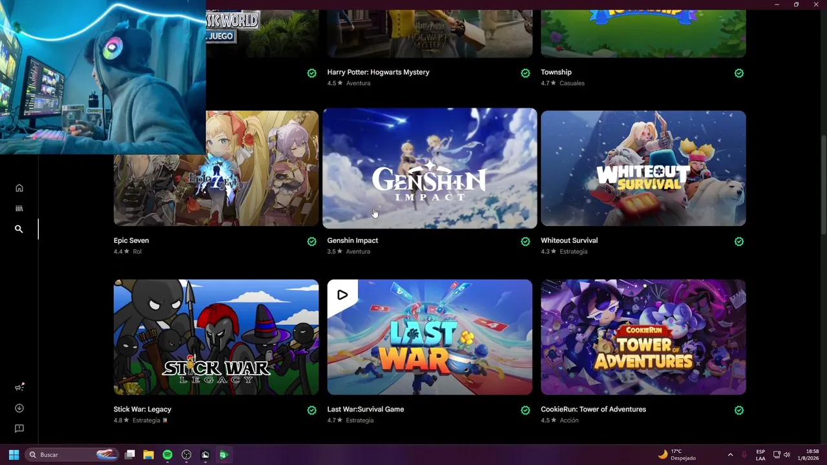Viewport: 827px width, 465px height.
Task: Click the microphone icon in system tray
Action: (744, 455)
